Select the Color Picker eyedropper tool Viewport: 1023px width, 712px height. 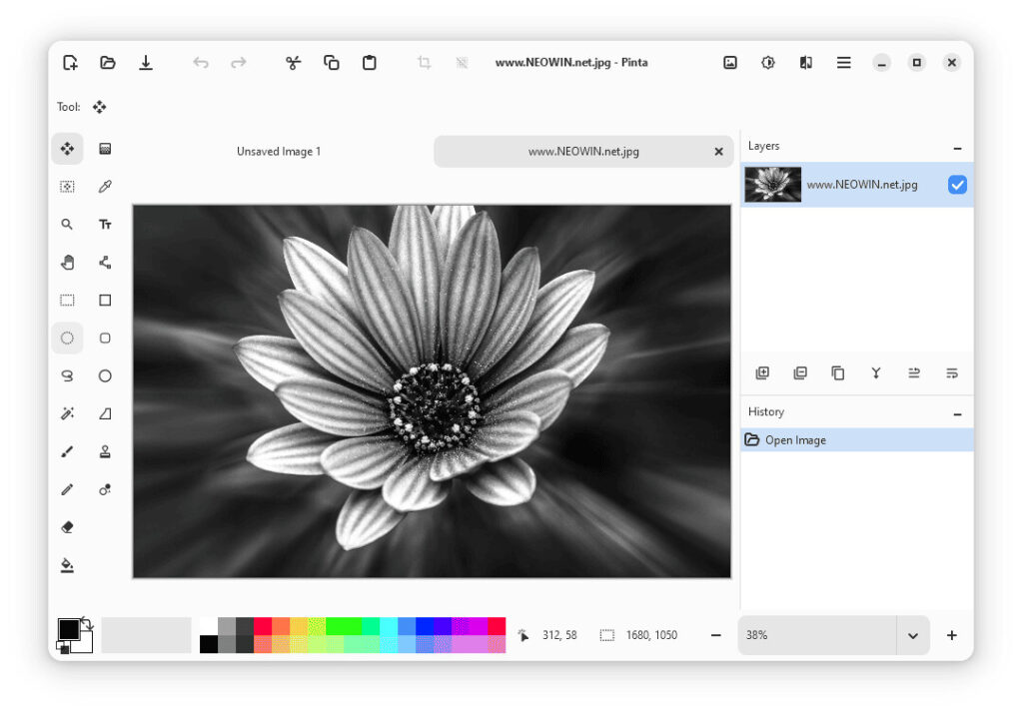tap(105, 187)
